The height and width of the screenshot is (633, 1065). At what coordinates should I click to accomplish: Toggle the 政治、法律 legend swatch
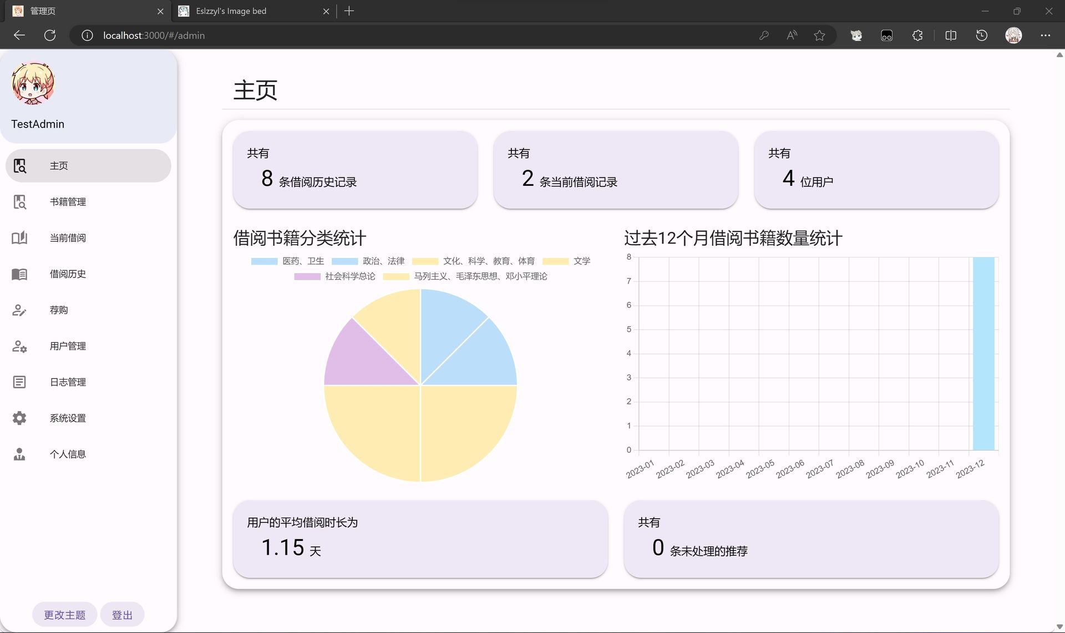[344, 261]
